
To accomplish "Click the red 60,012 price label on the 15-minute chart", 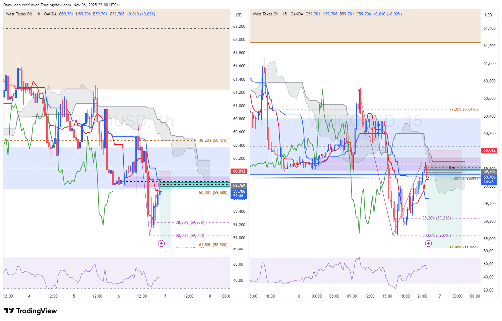I will pyautogui.click(x=490, y=150).
